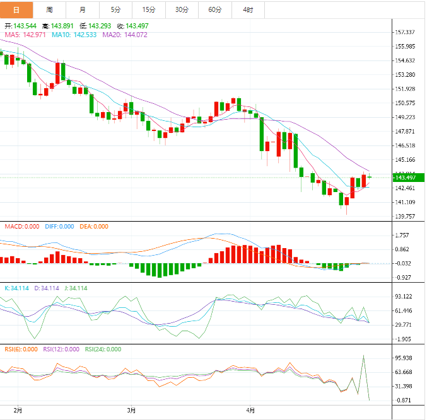The image size is (427, 420).
Task: Select the RSI(6) indicator label
Action: (21, 349)
